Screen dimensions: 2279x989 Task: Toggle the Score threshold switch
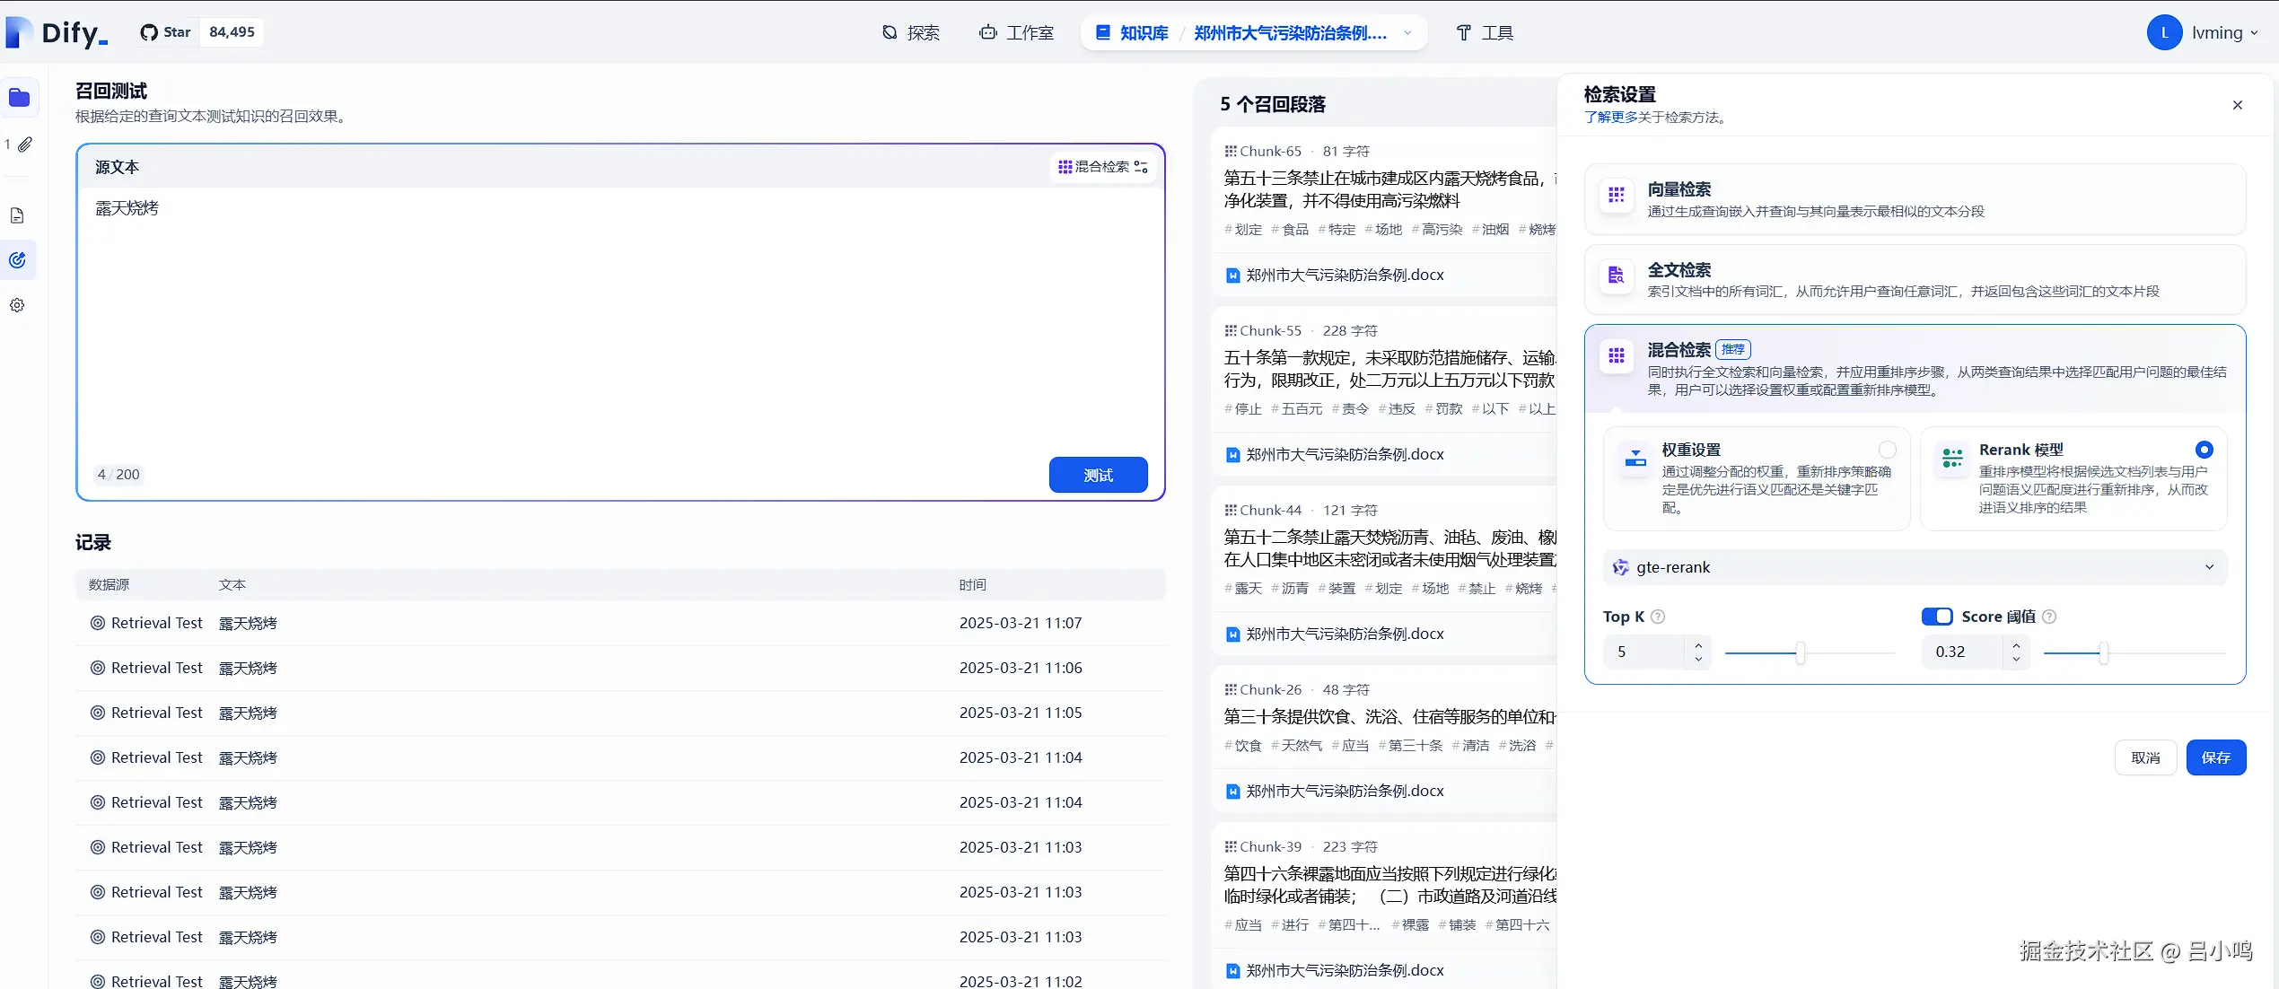pos(1937,617)
